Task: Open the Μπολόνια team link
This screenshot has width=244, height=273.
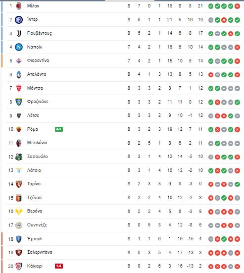Action: tap(37, 143)
